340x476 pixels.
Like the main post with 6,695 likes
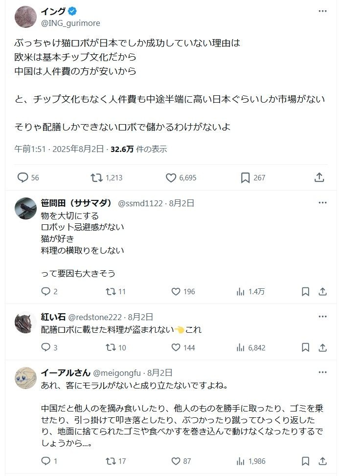(x=171, y=178)
